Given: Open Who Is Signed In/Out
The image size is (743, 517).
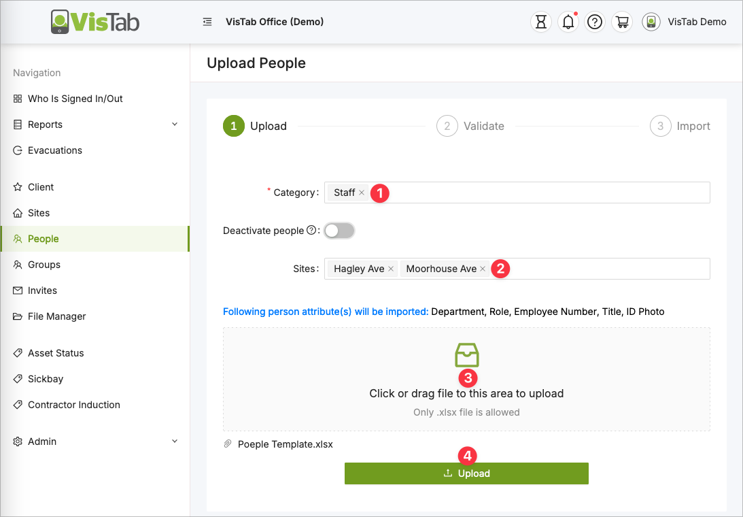Looking at the screenshot, I should pyautogui.click(x=75, y=99).
